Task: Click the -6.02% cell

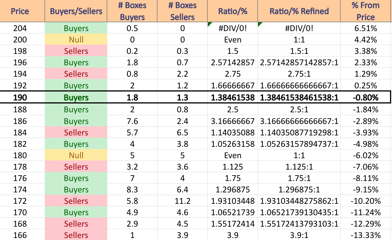Action: click(x=365, y=155)
